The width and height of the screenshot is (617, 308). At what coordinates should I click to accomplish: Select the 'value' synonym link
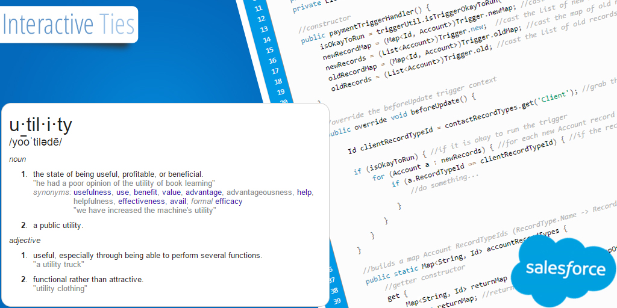pos(171,192)
